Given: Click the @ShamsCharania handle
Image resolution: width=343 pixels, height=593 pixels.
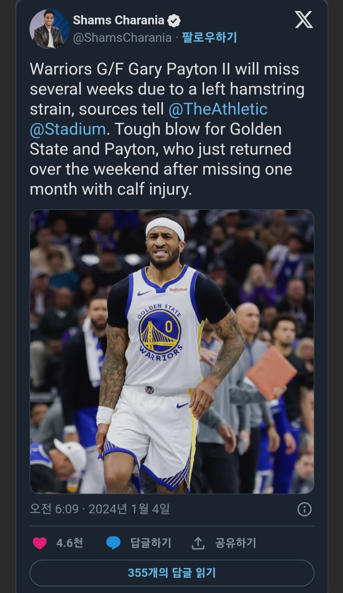Looking at the screenshot, I should 122,37.
